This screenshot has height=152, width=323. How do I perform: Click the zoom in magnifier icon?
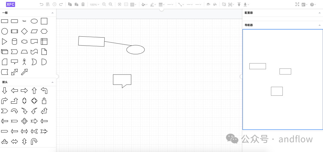(x=104, y=4)
